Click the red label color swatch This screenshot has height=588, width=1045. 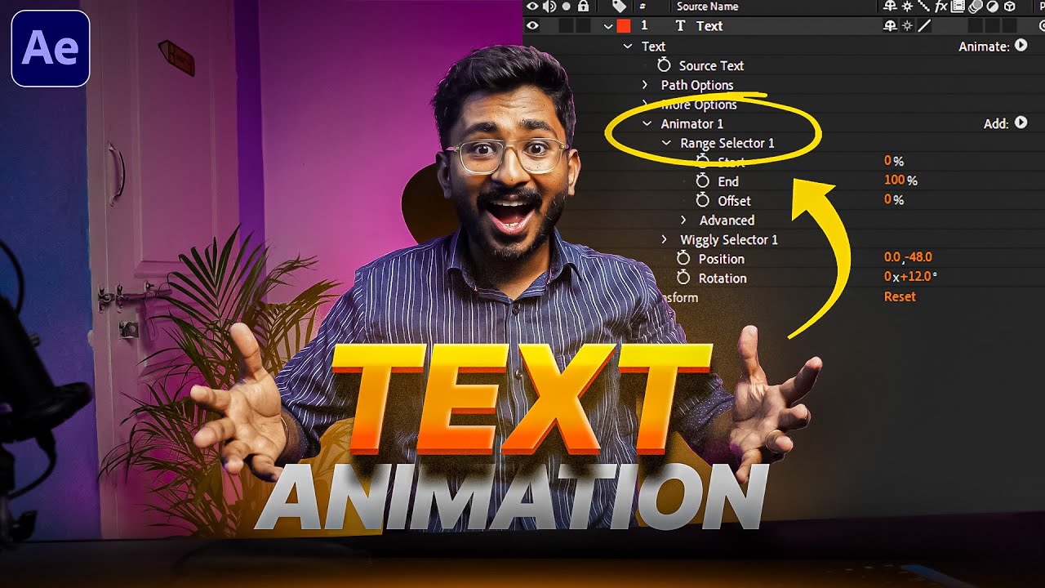point(623,26)
